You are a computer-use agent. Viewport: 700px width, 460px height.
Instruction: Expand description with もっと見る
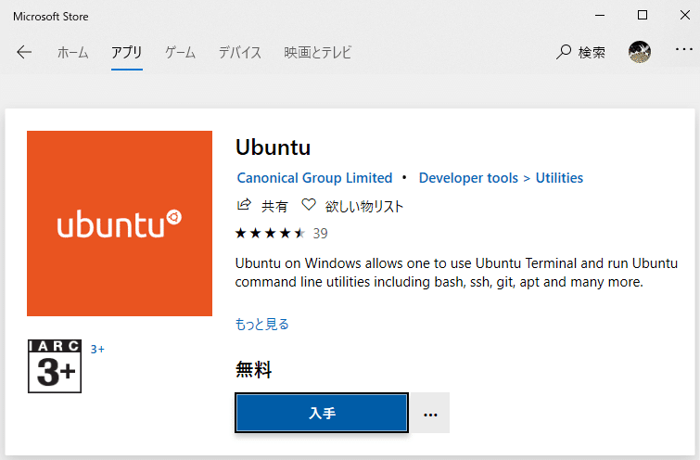(262, 325)
